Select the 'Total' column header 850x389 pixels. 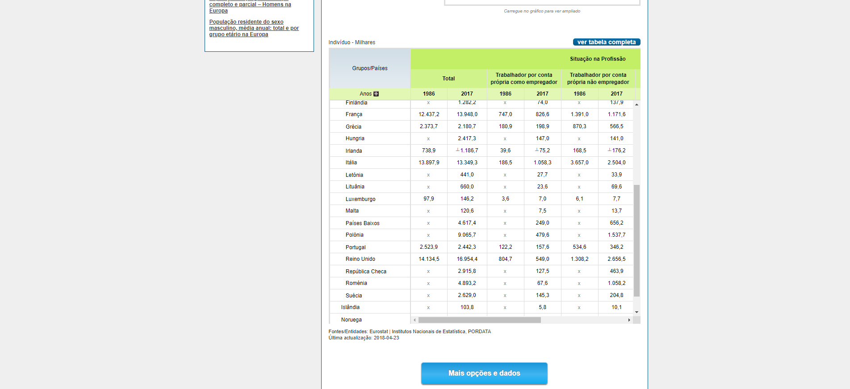click(x=448, y=79)
